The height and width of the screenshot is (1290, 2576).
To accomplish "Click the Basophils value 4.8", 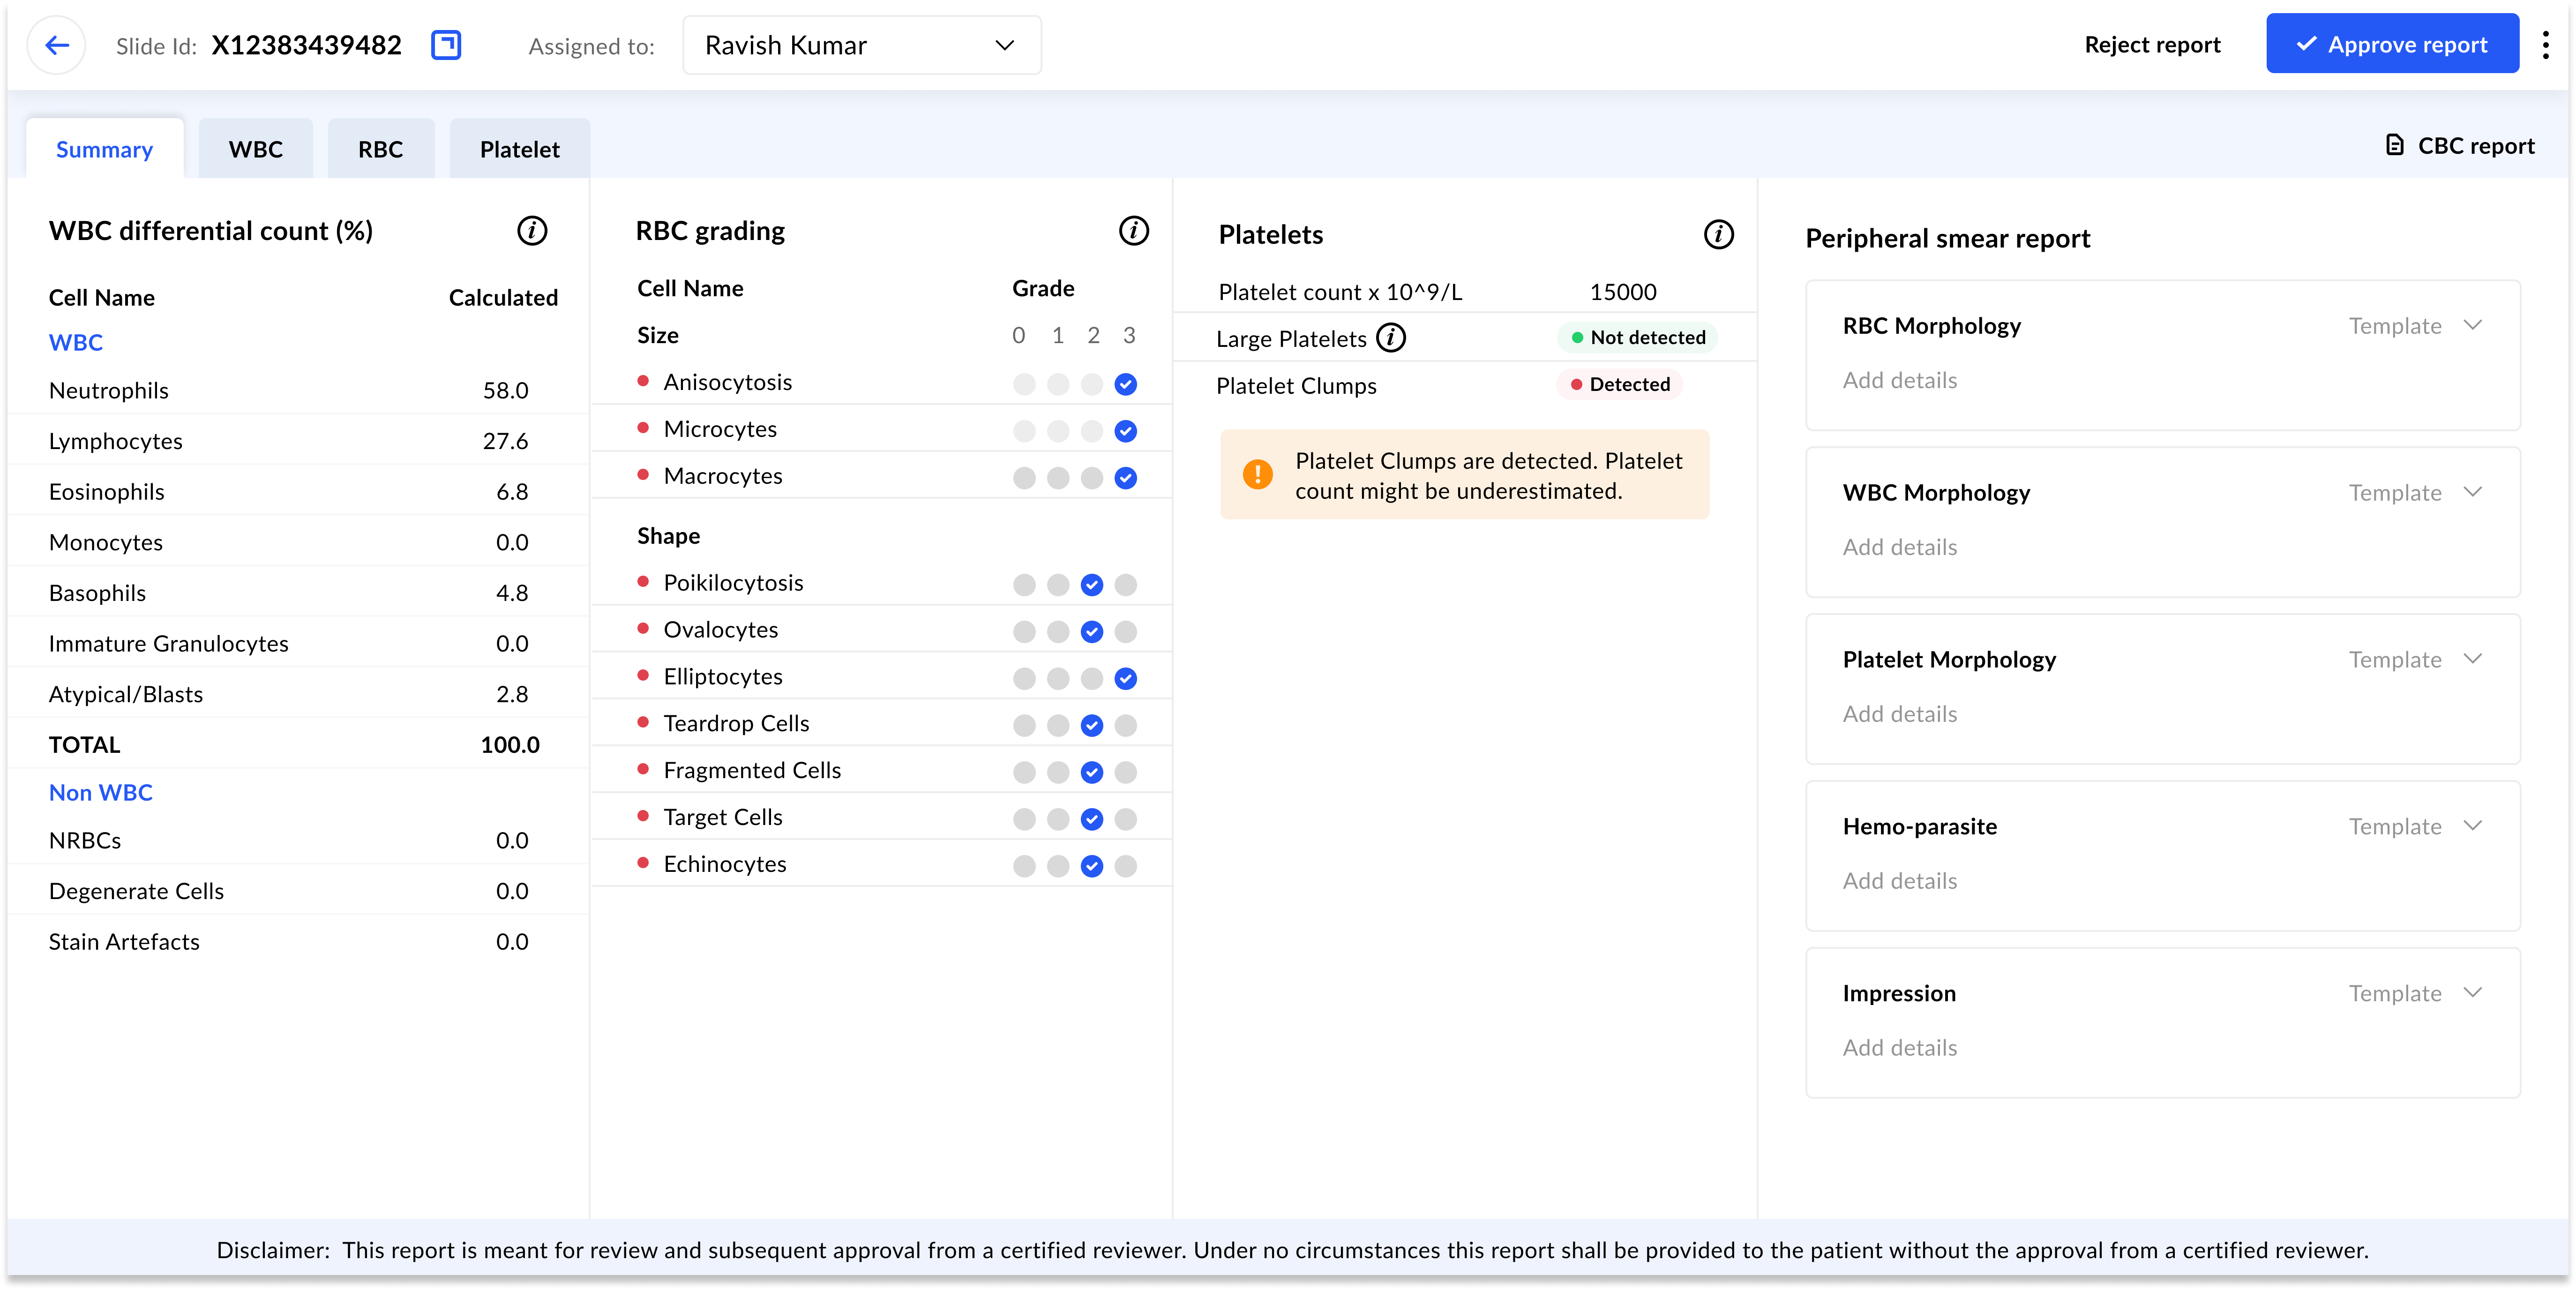I will pos(512,594).
